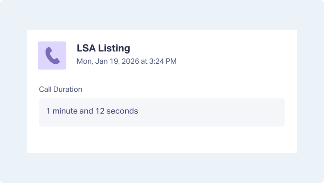Click the call date and time line

(x=126, y=61)
